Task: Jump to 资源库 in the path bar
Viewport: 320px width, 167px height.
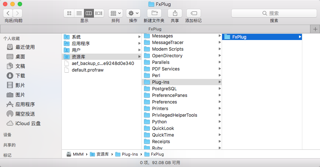Action: pyautogui.click(x=99, y=155)
